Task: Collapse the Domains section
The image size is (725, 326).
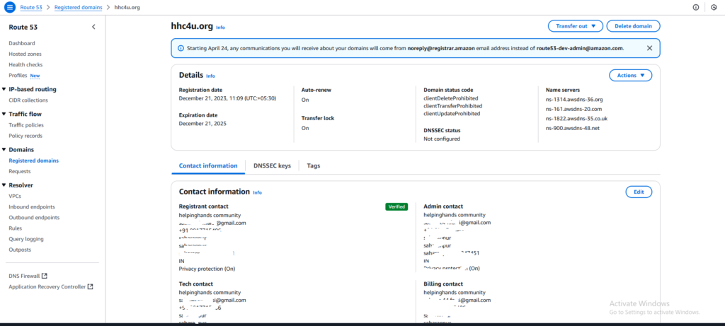Action: pyautogui.click(x=4, y=150)
